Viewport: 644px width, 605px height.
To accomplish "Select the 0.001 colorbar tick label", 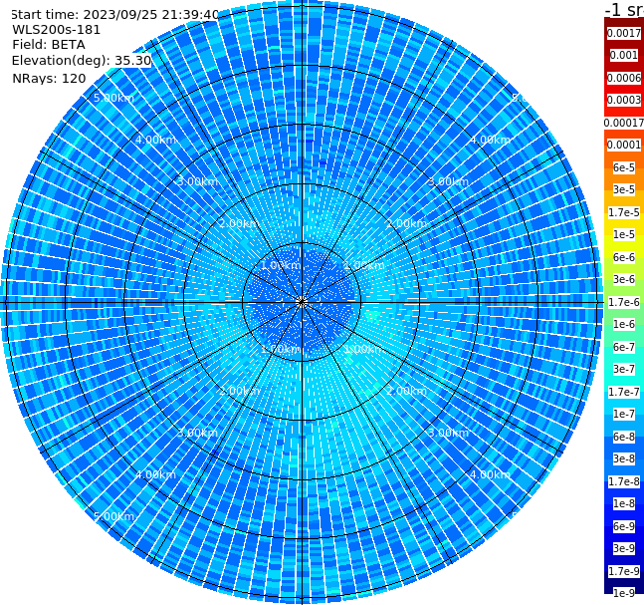I will click(624, 55).
